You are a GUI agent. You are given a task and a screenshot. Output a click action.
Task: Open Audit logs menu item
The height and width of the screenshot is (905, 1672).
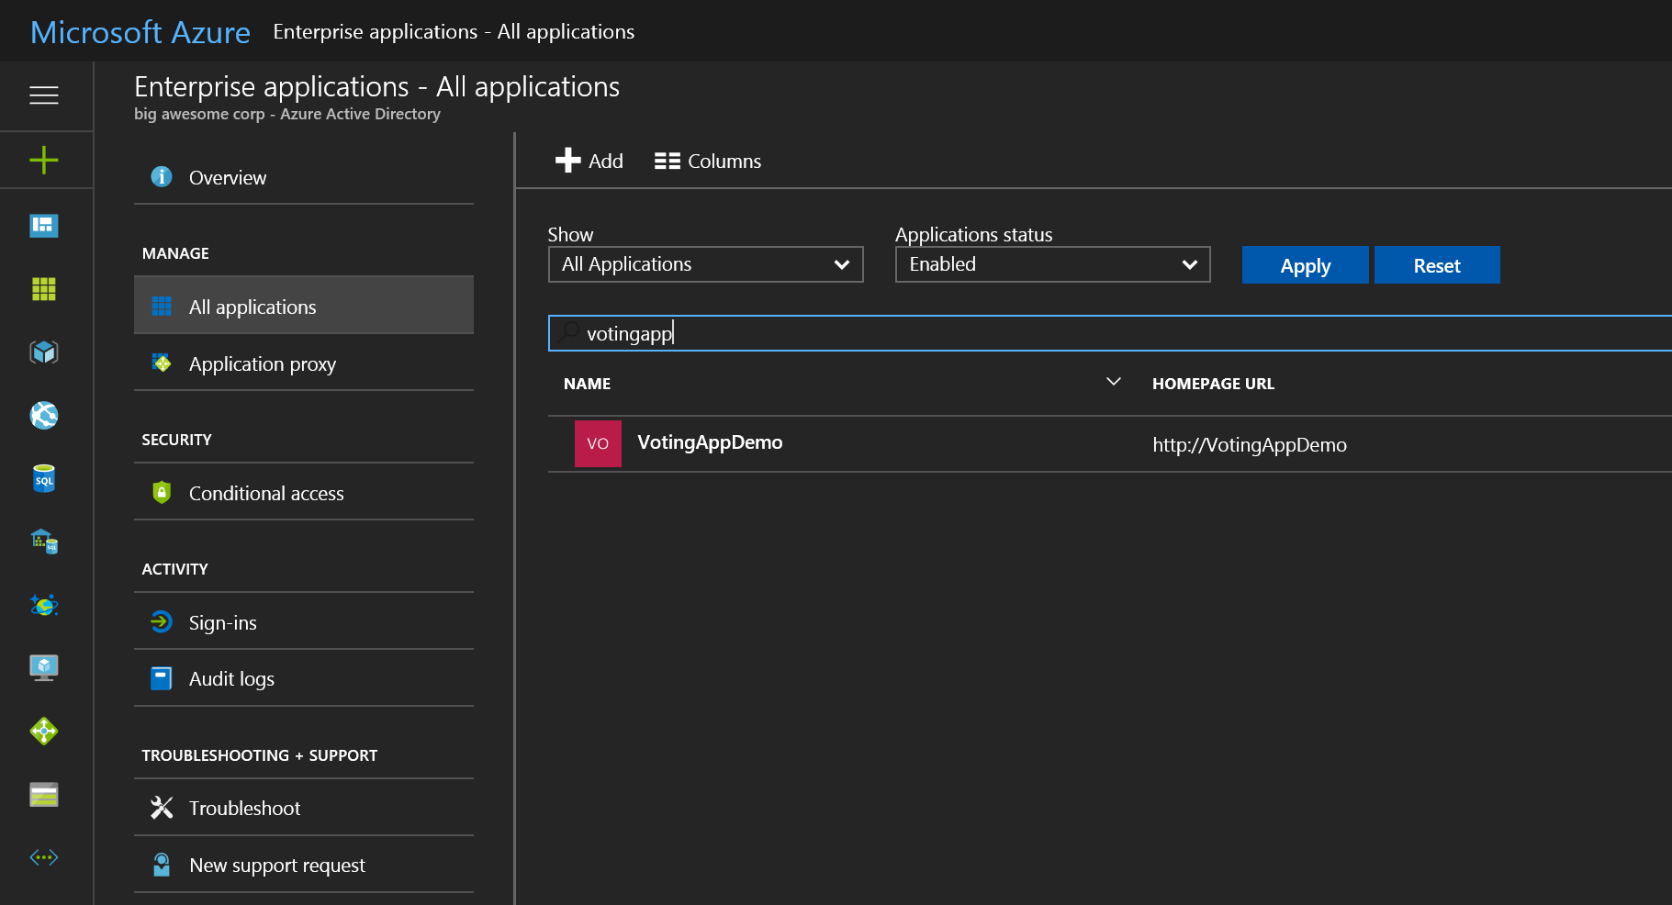304,678
